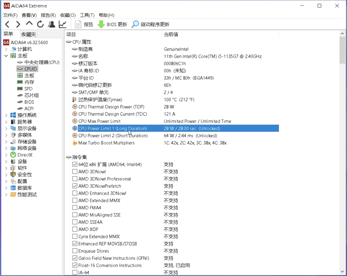Expand the 显示设备 tree node
Image resolution: width=347 pixels, height=276 pixels.
[6, 128]
